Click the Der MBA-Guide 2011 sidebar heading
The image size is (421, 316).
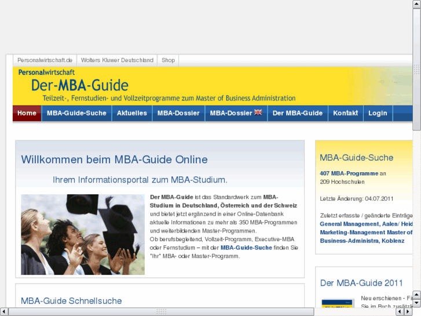click(361, 283)
